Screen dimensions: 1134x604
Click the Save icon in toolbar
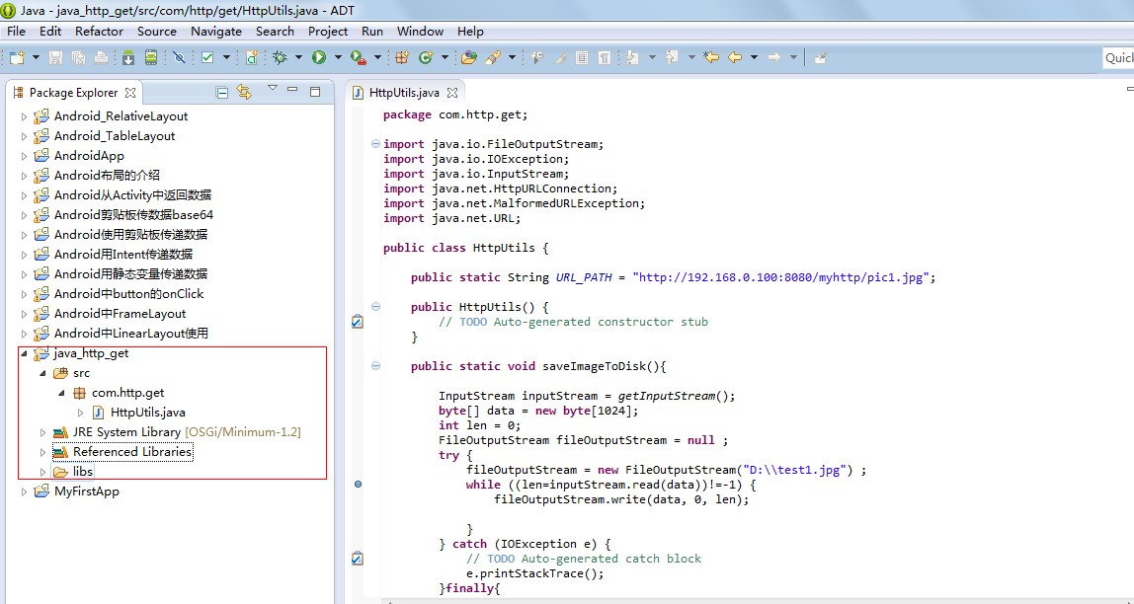55,58
